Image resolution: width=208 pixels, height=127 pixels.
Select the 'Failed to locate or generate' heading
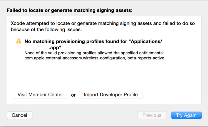click(70, 10)
